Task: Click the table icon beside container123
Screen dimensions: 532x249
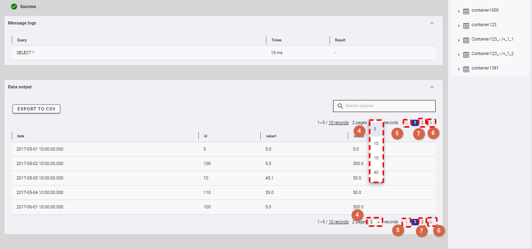Action: [466, 26]
